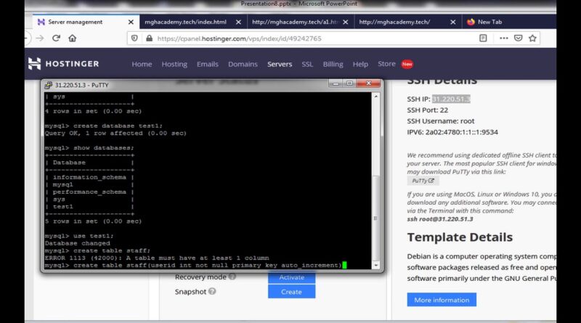
Task: Close the http://mghacademy.tech/ tab
Action: pyautogui.click(x=452, y=23)
